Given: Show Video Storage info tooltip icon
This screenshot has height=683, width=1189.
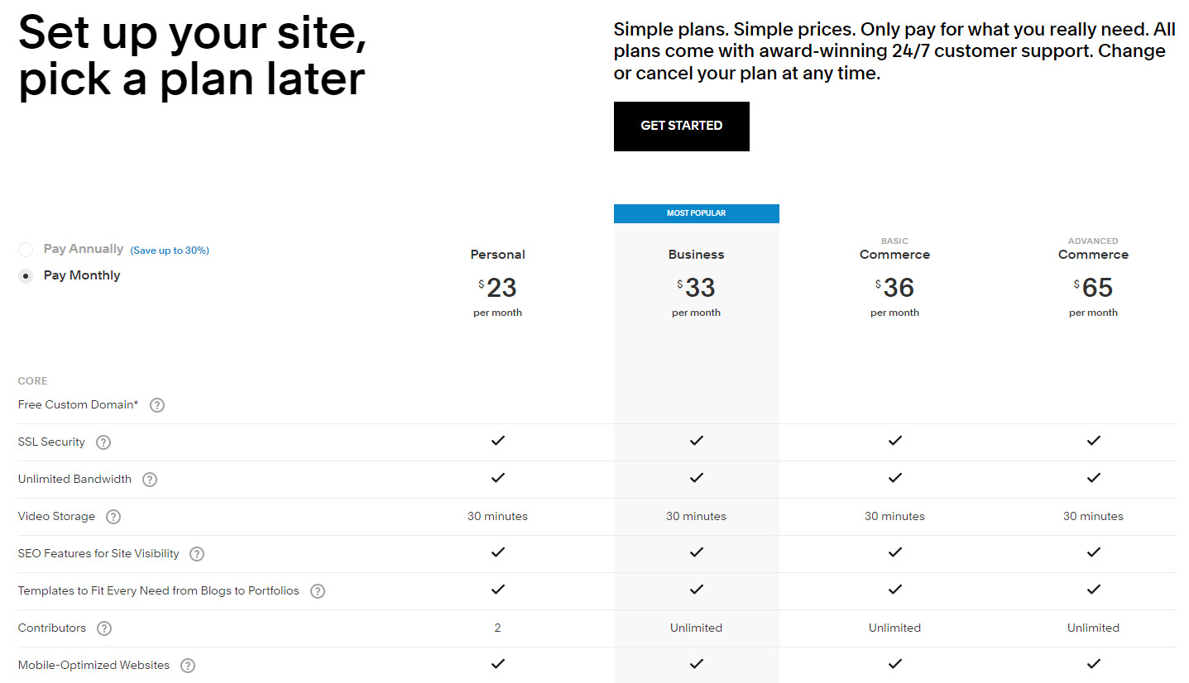Looking at the screenshot, I should [113, 517].
